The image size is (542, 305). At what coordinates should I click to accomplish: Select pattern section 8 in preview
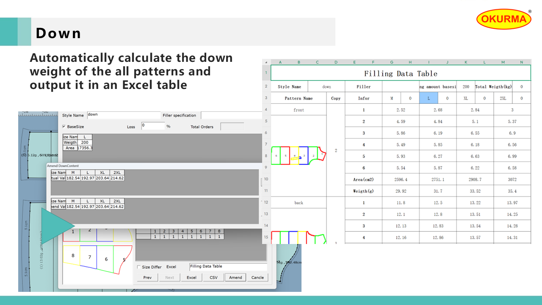(73, 255)
